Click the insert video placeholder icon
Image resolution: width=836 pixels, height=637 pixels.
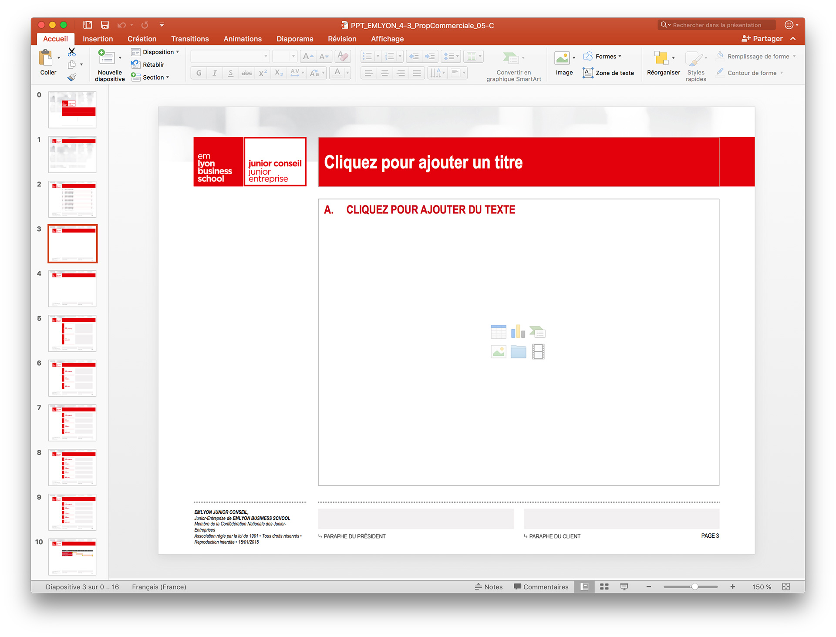pyautogui.click(x=538, y=351)
